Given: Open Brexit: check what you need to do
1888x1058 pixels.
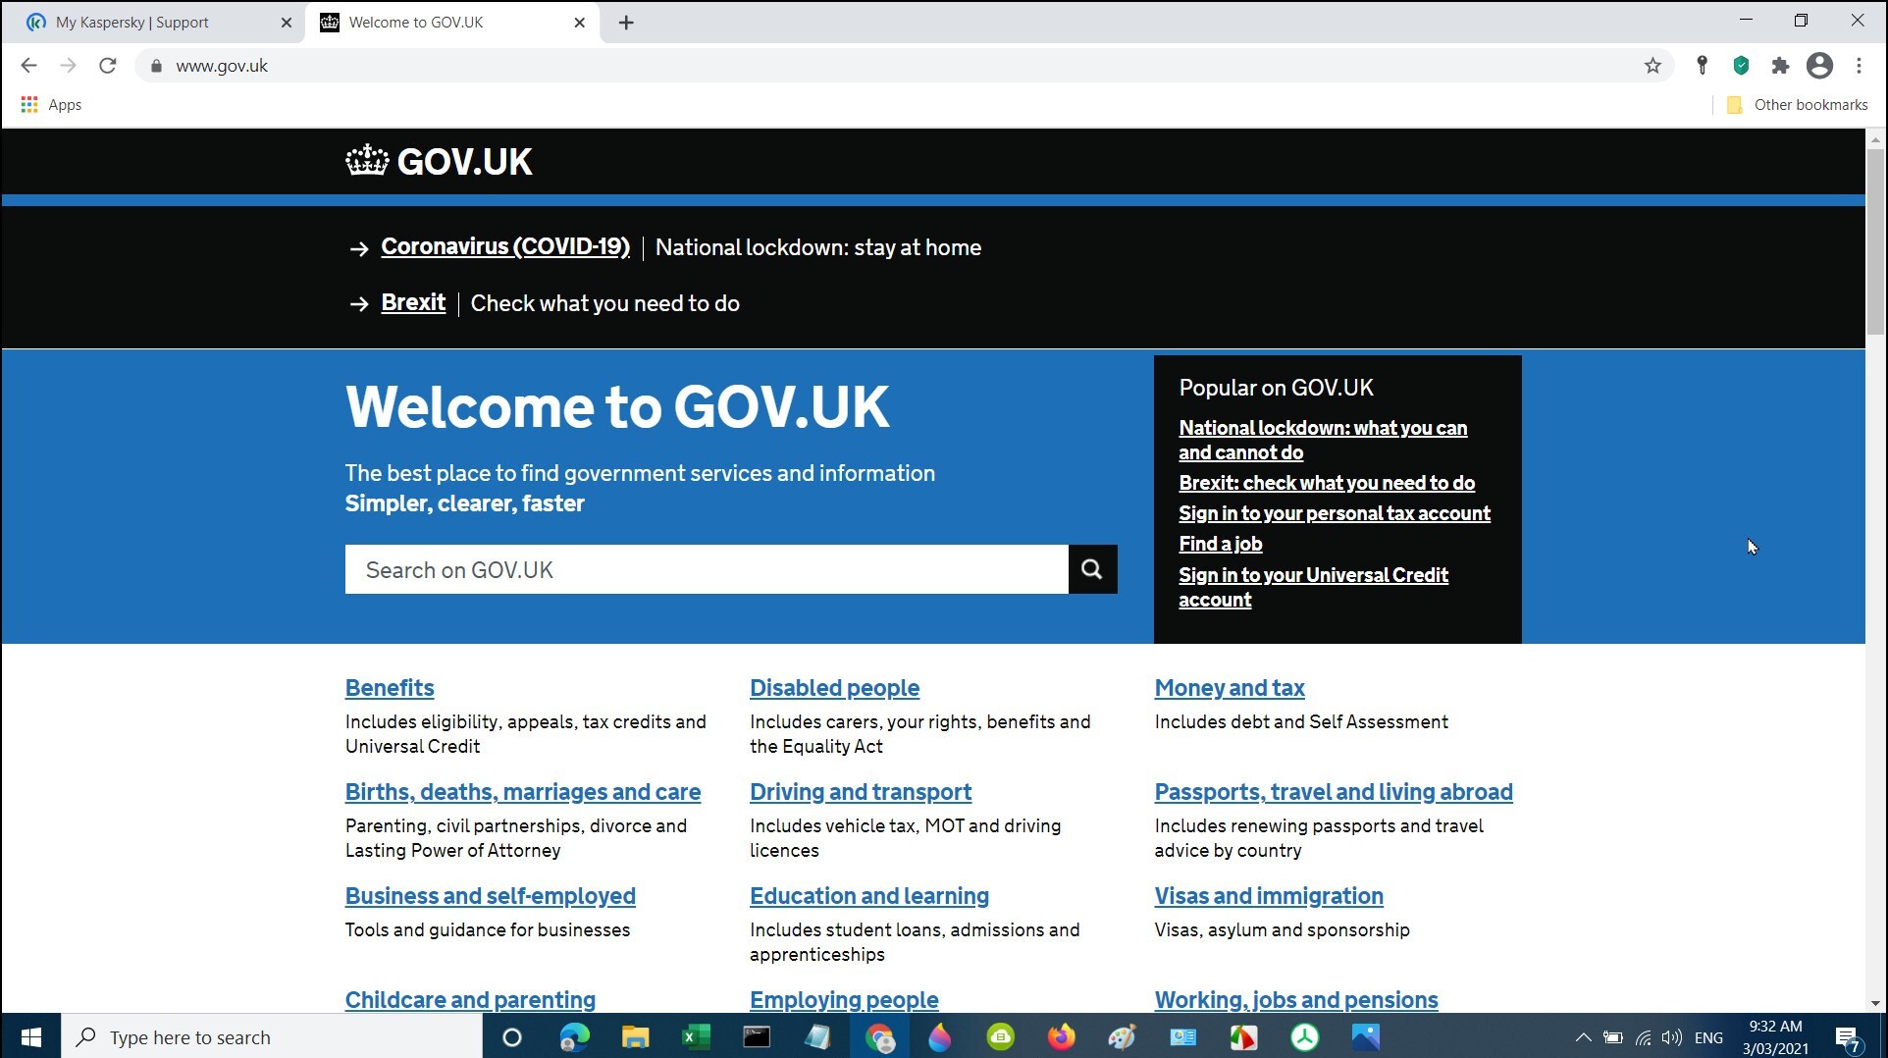Looking at the screenshot, I should 1327,483.
